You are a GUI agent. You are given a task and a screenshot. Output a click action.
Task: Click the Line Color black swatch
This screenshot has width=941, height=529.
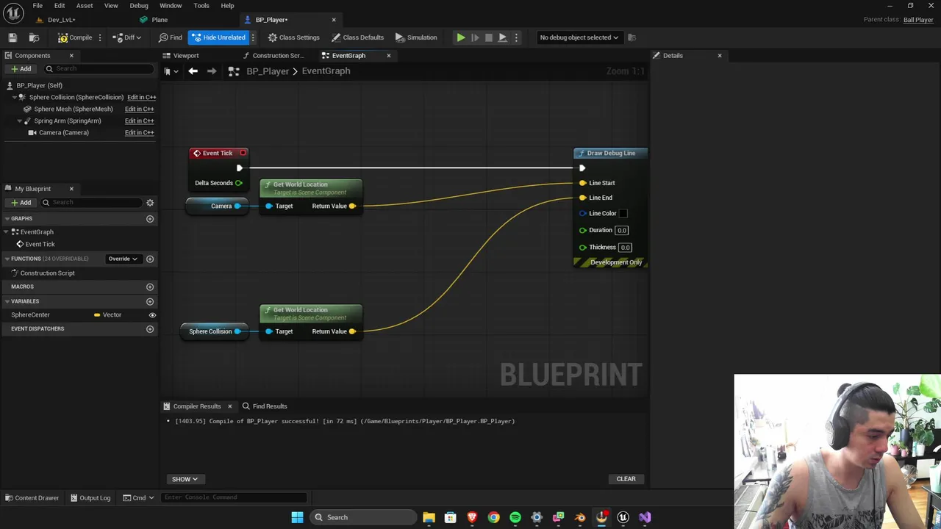click(623, 214)
